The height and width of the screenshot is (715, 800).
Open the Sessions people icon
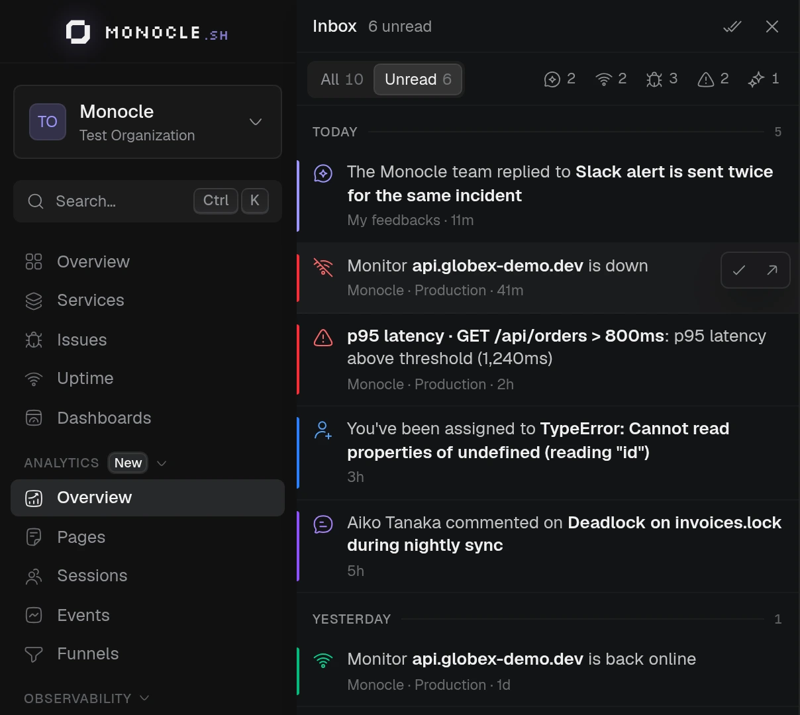[x=34, y=576]
